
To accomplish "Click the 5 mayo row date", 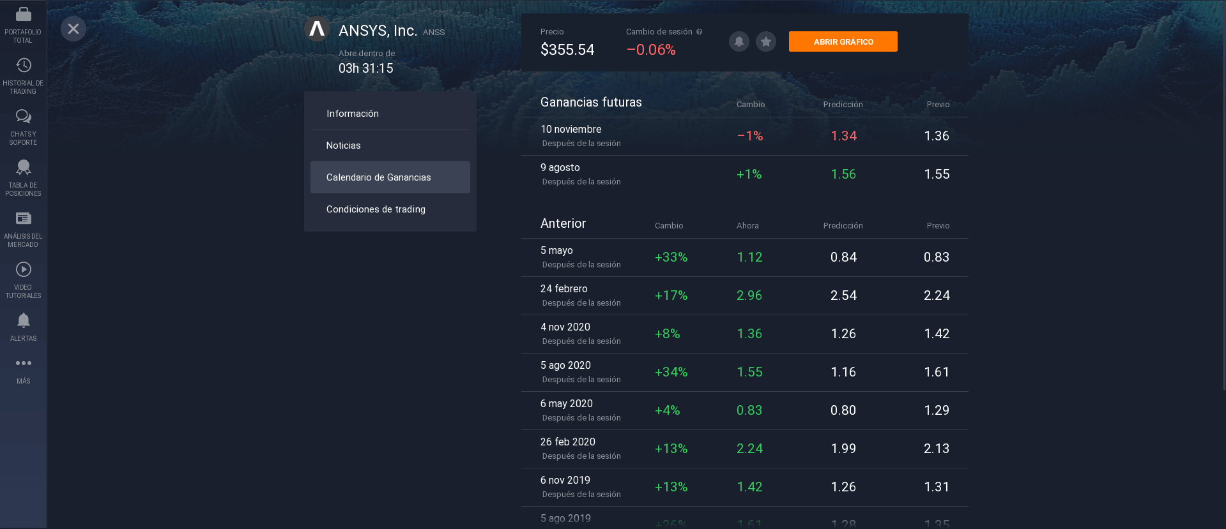I will (556, 250).
